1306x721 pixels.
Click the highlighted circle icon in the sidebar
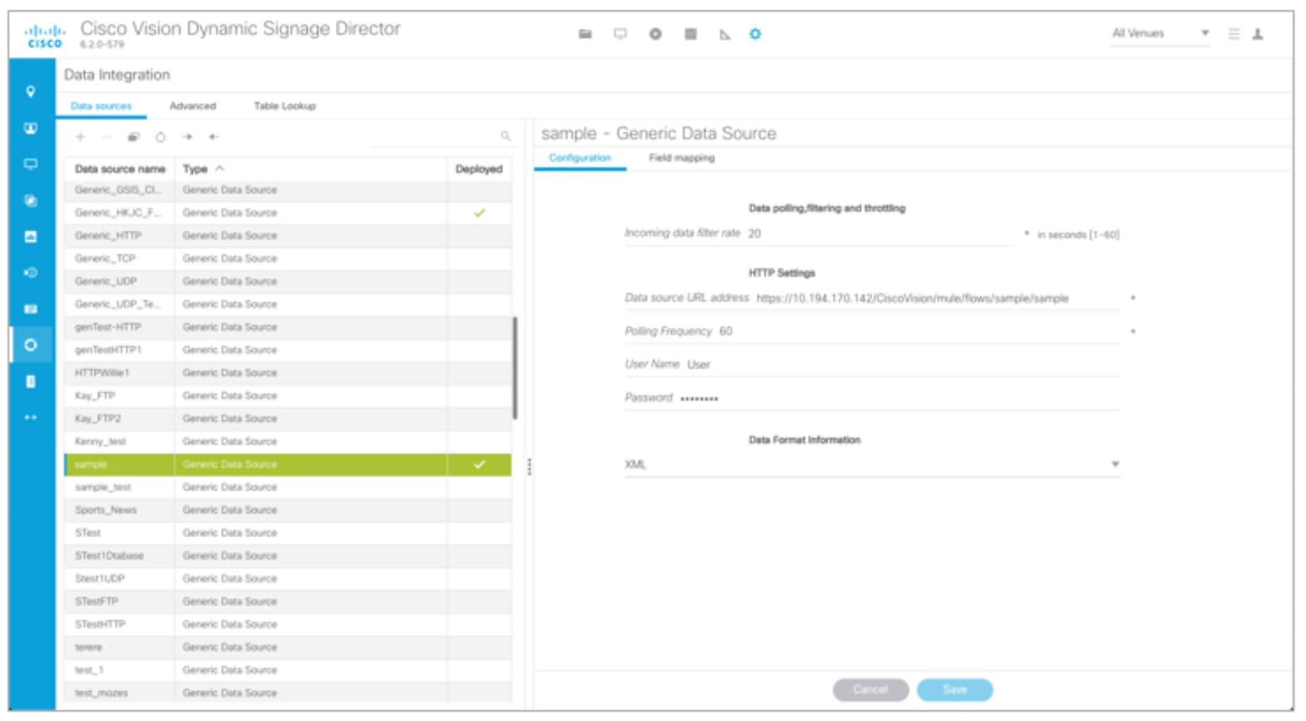30,345
